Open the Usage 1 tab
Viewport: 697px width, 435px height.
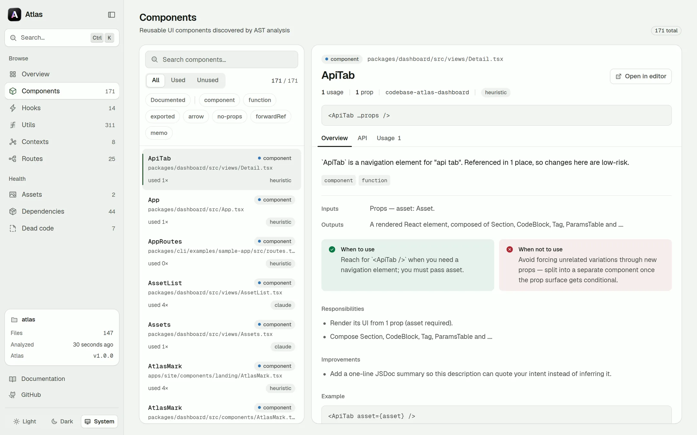click(x=389, y=138)
